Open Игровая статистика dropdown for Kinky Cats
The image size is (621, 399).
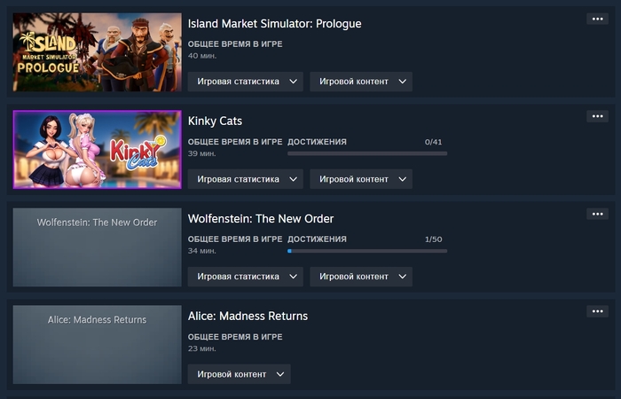(245, 179)
